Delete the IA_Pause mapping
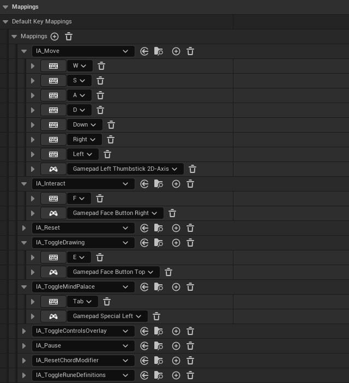 point(190,346)
